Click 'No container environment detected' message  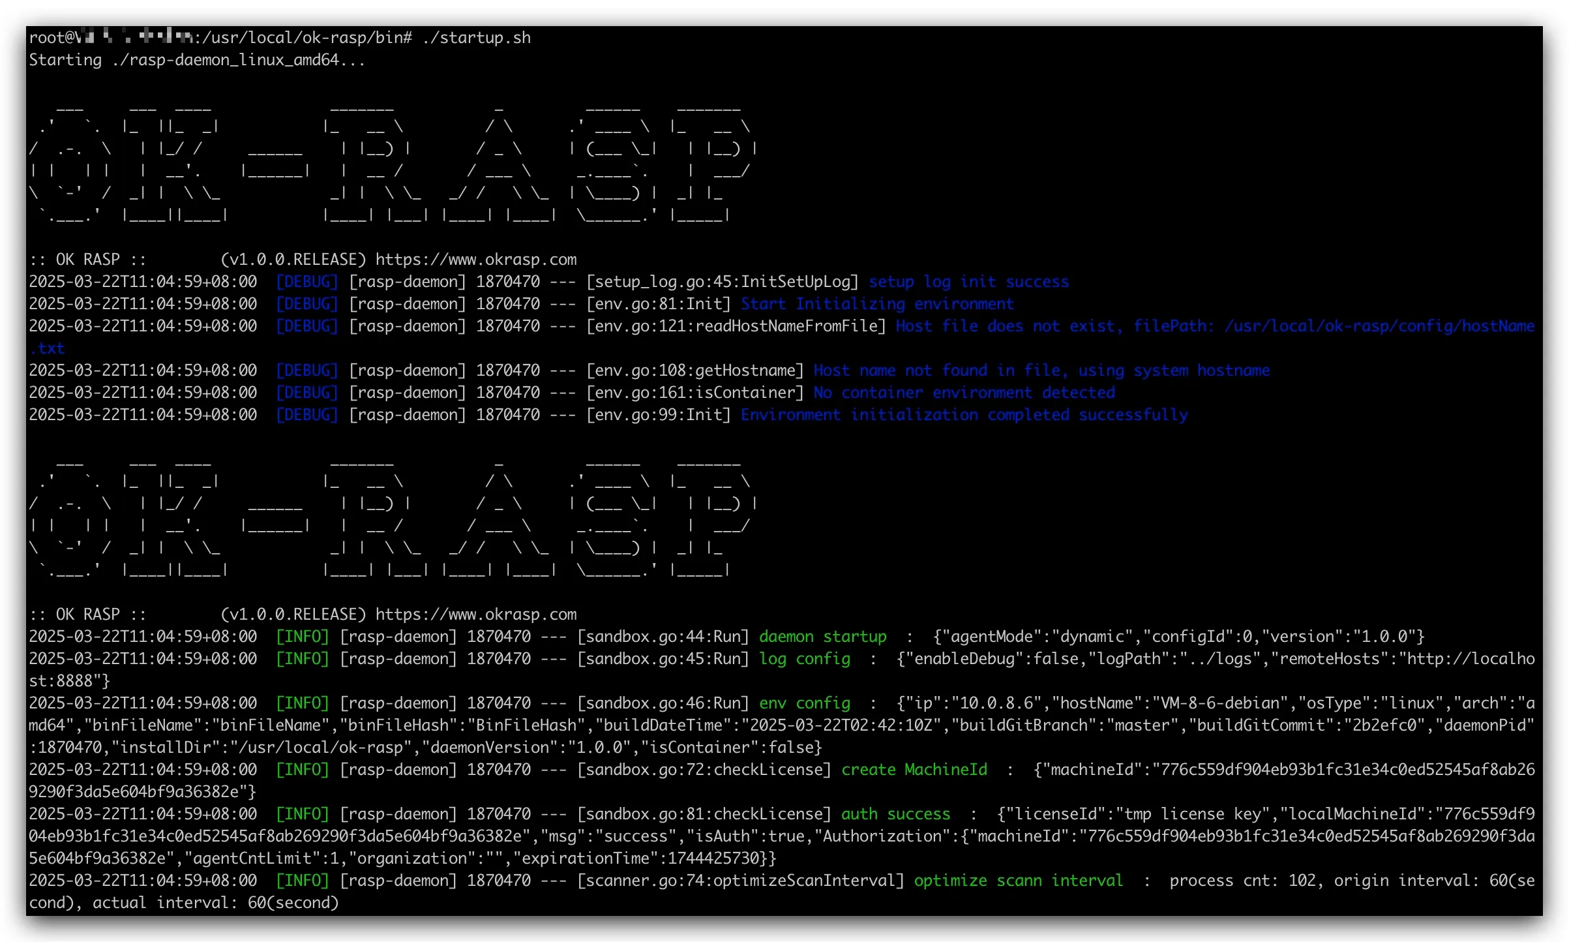[x=964, y=393]
